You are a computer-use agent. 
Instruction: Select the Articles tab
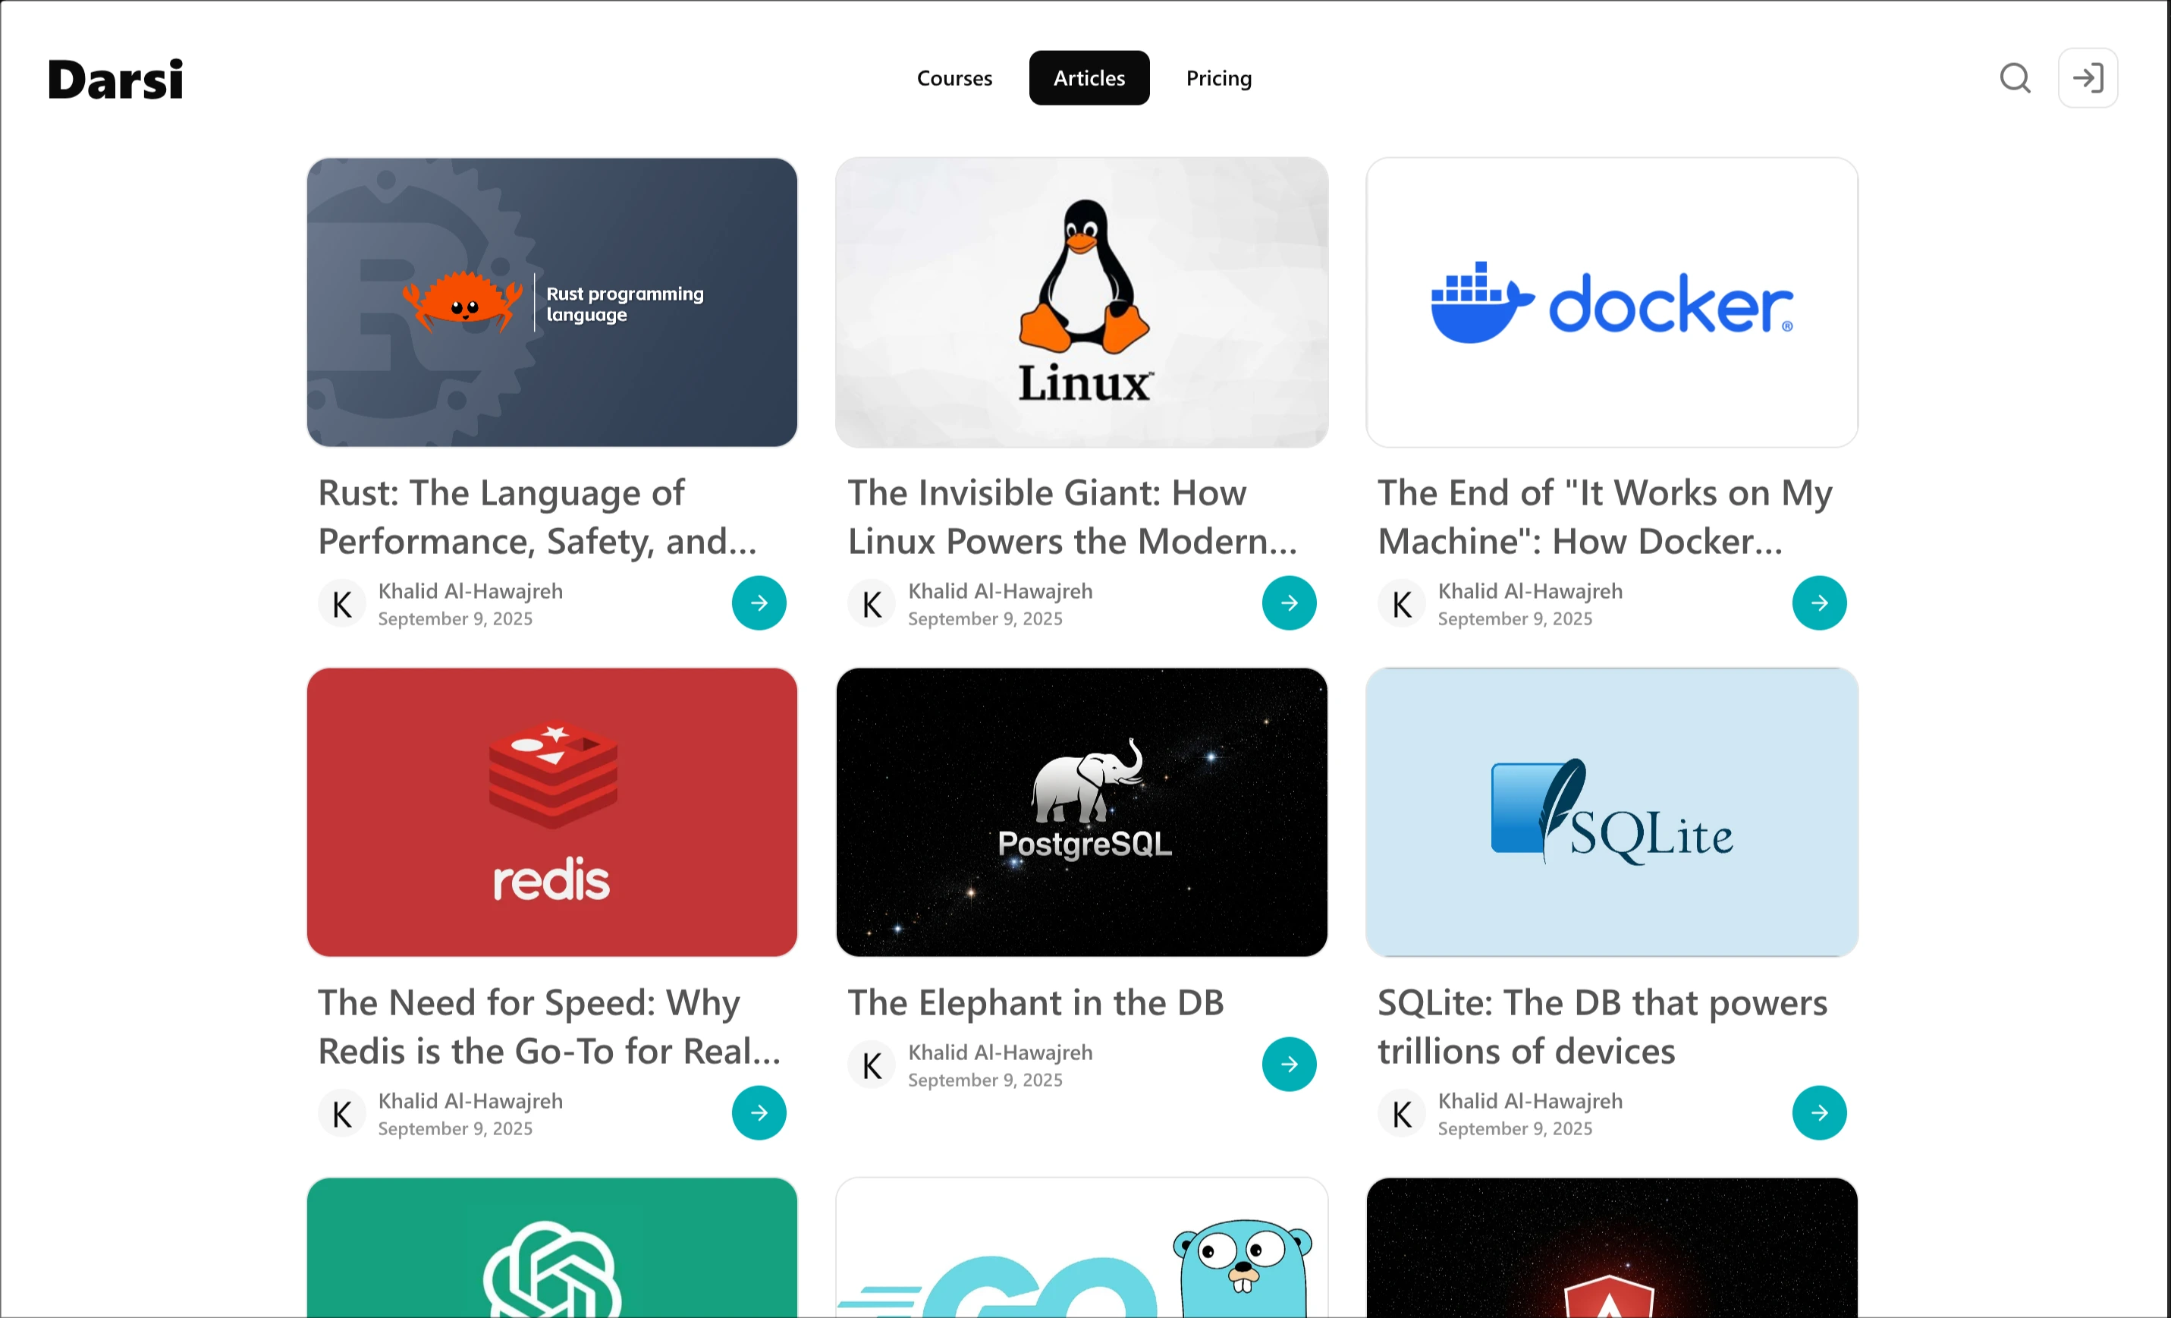(x=1089, y=78)
